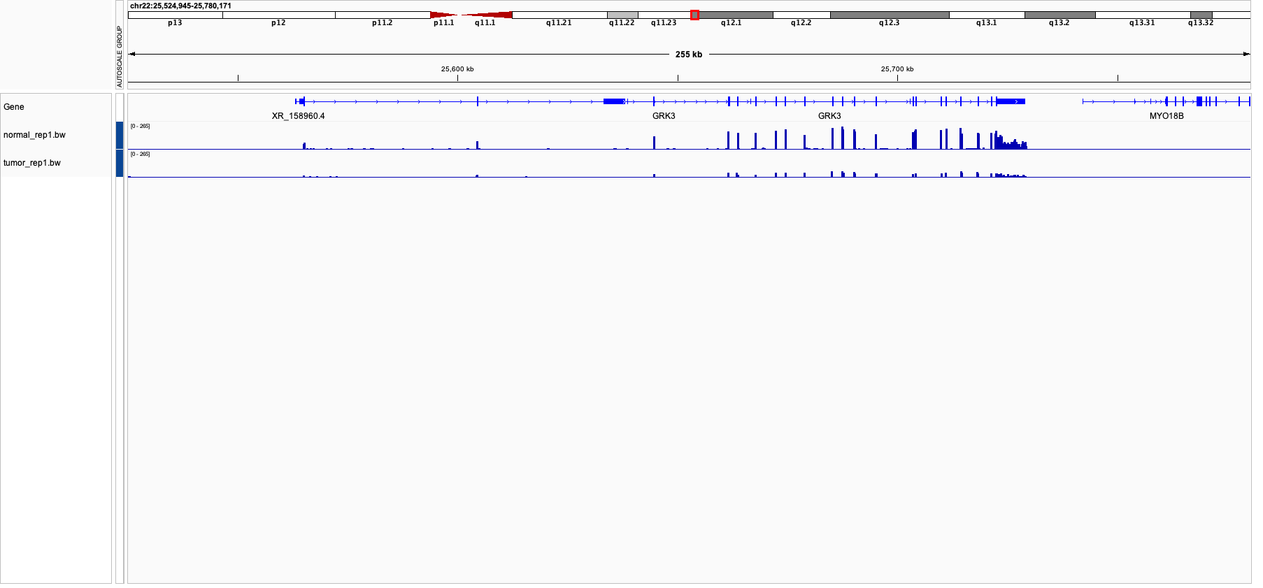Click the AUTOSCALE GROUP attribute header
This screenshot has width=1263, height=588.
[120, 56]
